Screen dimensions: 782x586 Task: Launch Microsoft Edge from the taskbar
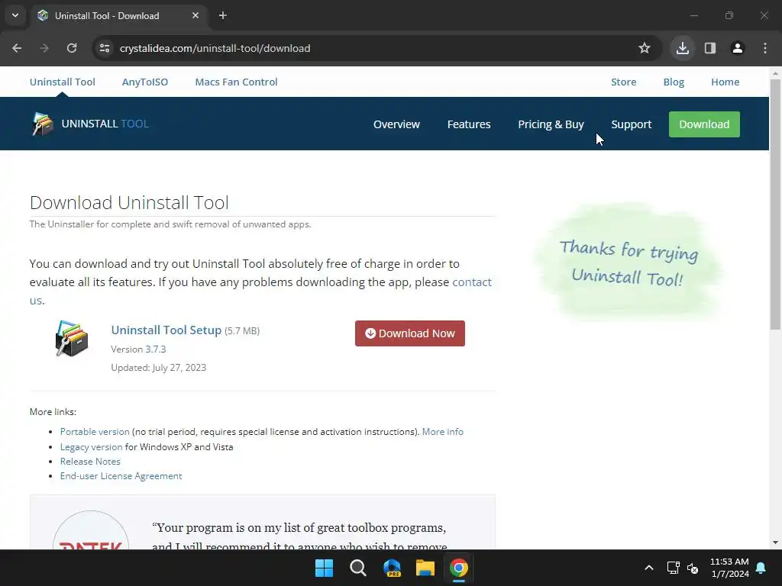point(392,568)
